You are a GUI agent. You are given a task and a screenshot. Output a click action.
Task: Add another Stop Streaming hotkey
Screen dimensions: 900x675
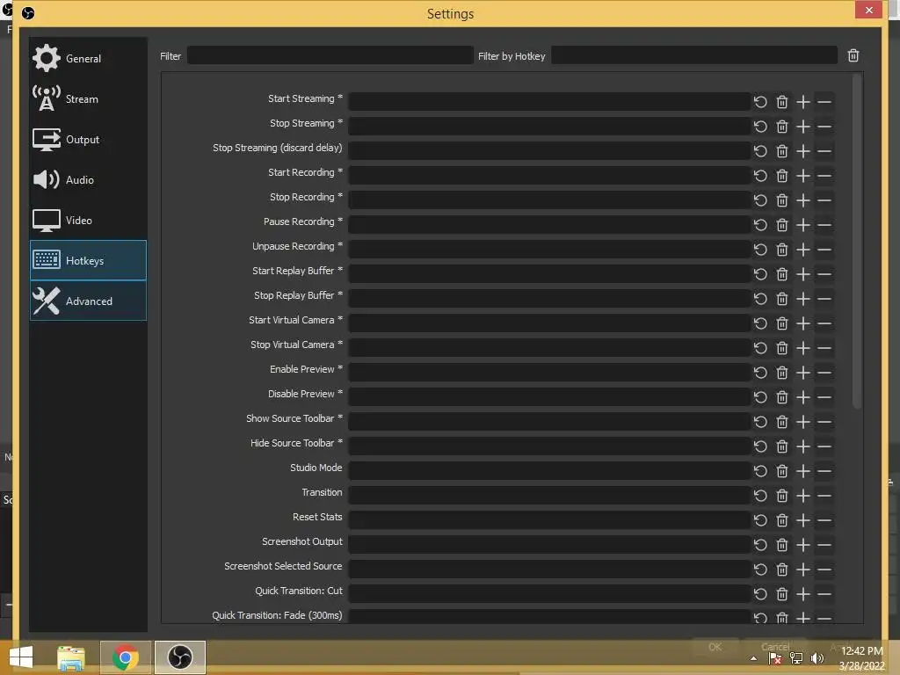click(803, 127)
